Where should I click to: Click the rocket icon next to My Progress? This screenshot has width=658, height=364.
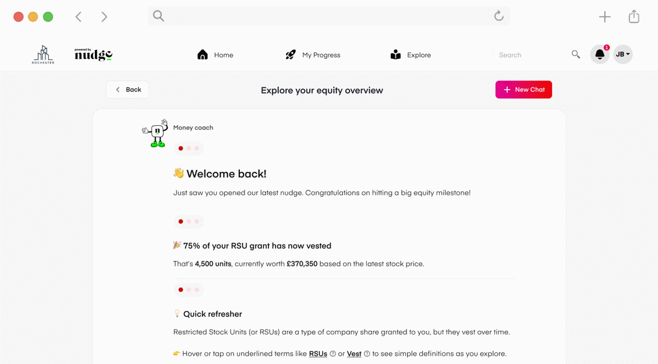[290, 54]
